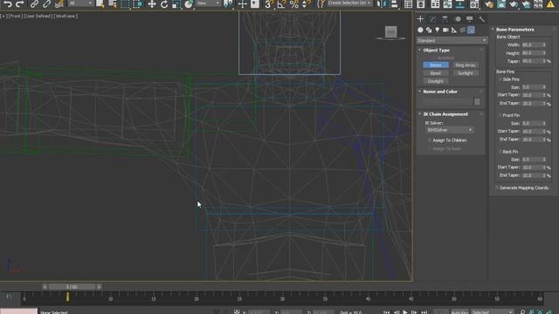Open Select by Name dialog
The image size is (559, 314).
coord(113,3)
